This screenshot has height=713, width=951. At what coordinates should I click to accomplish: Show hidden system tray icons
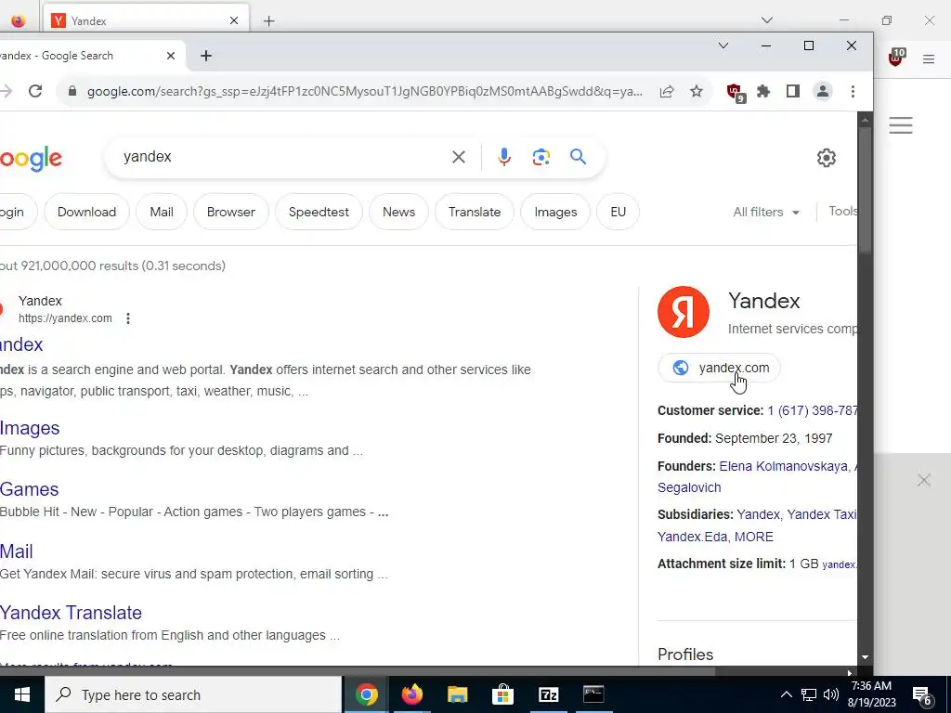click(786, 694)
